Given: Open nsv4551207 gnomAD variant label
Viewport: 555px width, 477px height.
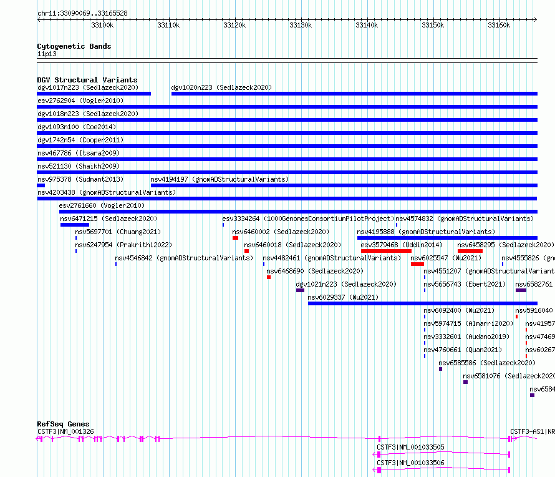Looking at the screenshot, I should point(489,271).
